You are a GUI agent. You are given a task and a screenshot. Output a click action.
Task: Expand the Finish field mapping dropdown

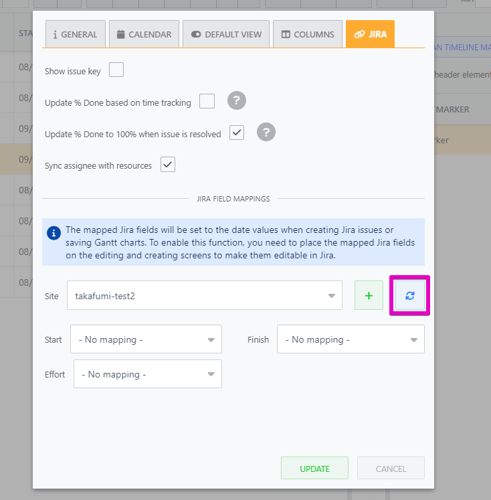(351, 339)
